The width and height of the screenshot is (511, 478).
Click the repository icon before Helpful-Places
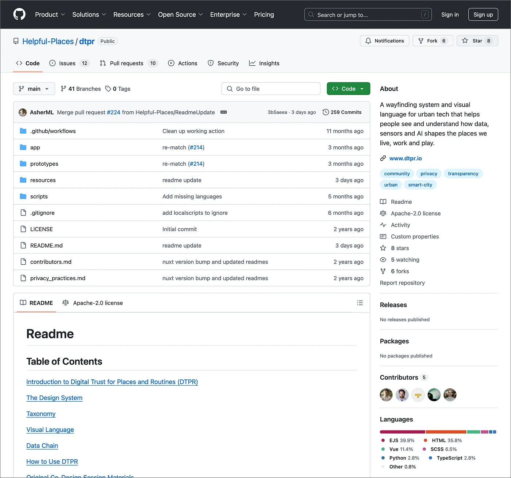[16, 41]
